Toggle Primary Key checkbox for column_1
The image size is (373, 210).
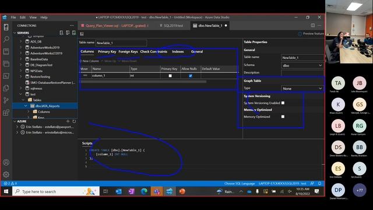(x=170, y=76)
